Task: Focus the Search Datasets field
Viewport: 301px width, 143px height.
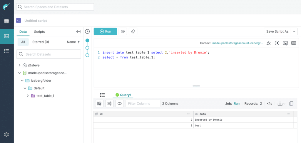Action: click(49, 54)
